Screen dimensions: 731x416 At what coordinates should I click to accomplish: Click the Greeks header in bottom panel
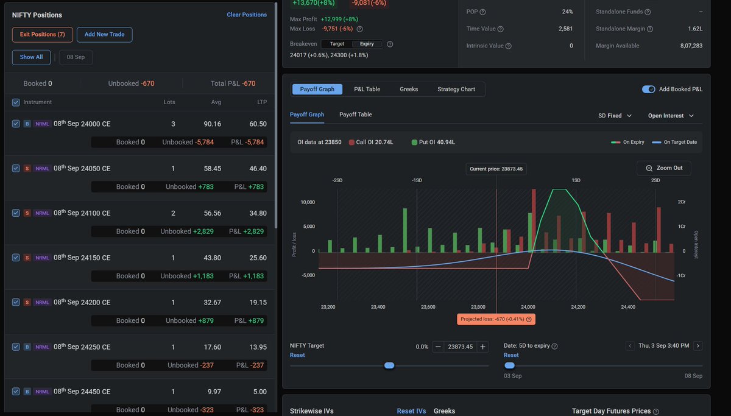click(444, 411)
